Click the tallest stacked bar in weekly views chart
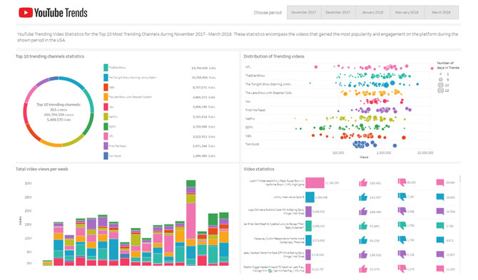This screenshot has height=280, width=478. point(190,223)
